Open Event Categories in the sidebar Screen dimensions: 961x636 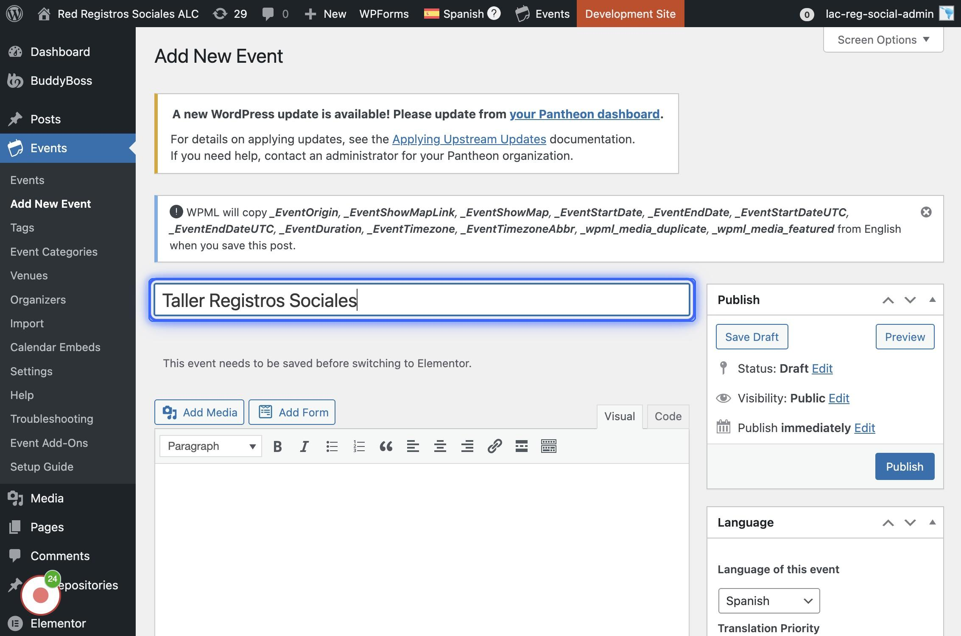click(x=54, y=251)
